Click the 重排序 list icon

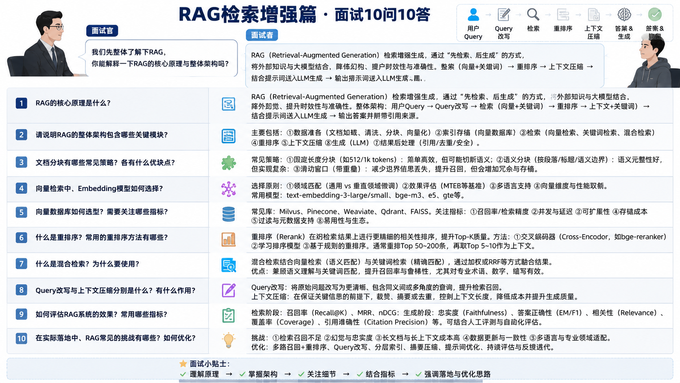pyautogui.click(x=563, y=15)
